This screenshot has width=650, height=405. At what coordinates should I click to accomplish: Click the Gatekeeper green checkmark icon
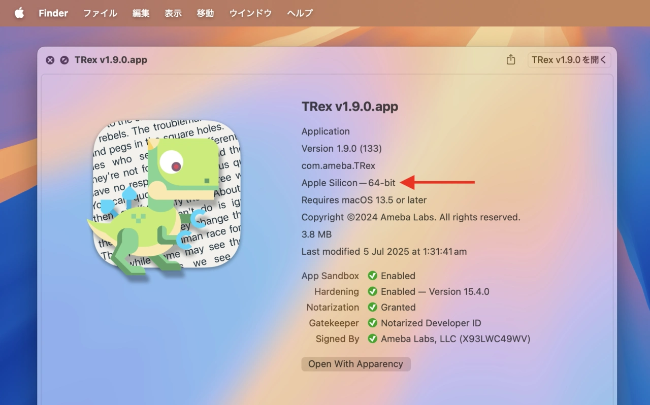pos(372,323)
